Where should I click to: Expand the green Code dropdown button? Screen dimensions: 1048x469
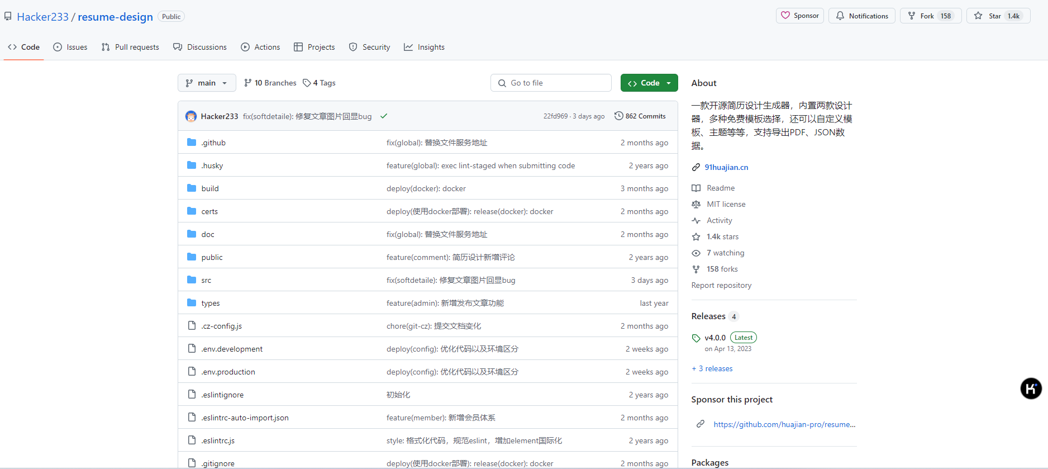tap(649, 83)
